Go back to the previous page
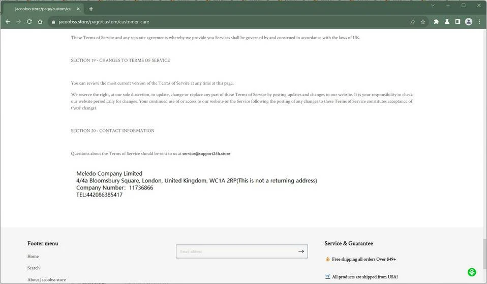The image size is (487, 284). (x=8, y=22)
